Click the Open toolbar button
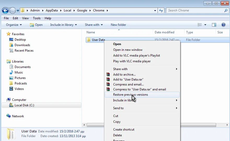The image size is (230, 141). coord(36,25)
